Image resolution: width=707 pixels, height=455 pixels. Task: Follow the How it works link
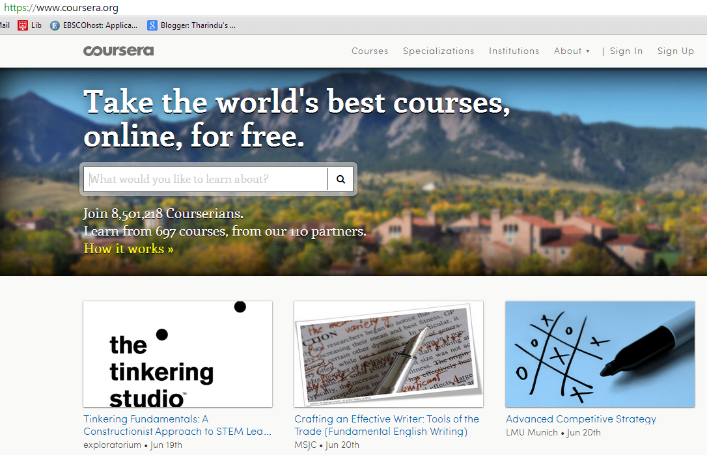click(x=128, y=249)
